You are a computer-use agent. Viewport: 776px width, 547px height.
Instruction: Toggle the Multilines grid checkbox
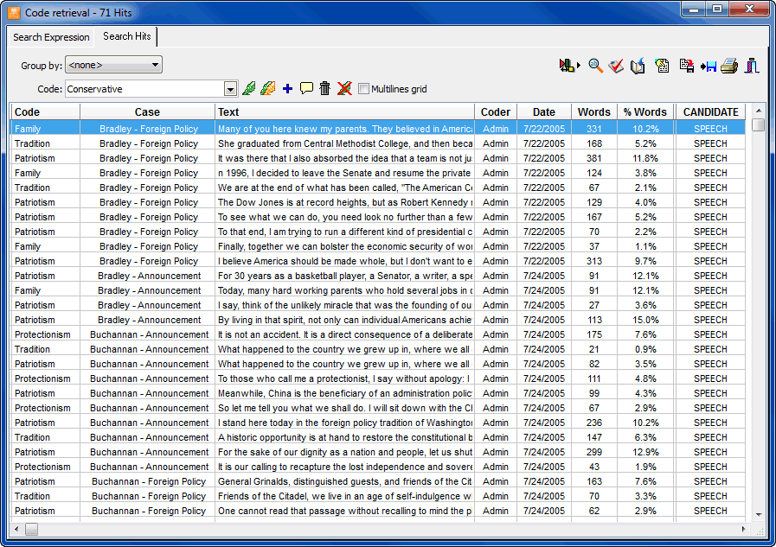[363, 89]
